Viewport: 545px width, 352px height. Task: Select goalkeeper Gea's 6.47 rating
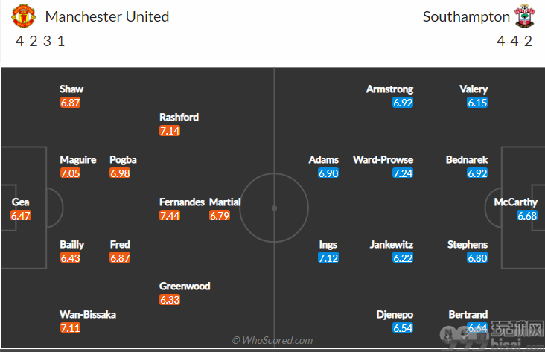21,216
